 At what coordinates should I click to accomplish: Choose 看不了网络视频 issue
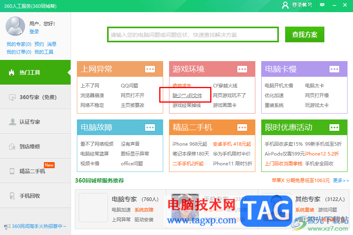97,144
